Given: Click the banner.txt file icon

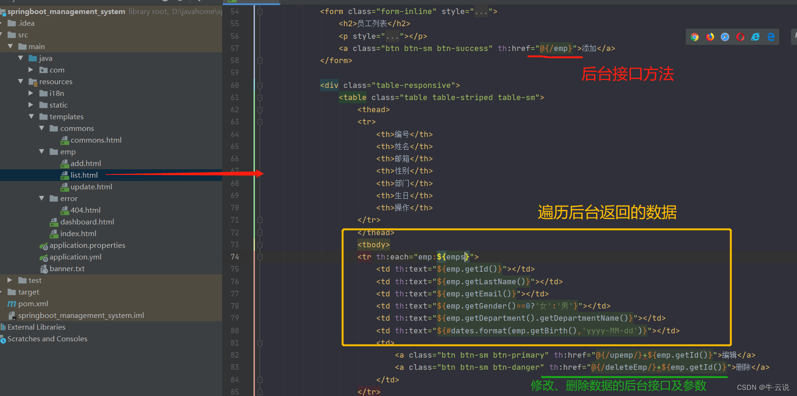Looking at the screenshot, I should pos(44,269).
